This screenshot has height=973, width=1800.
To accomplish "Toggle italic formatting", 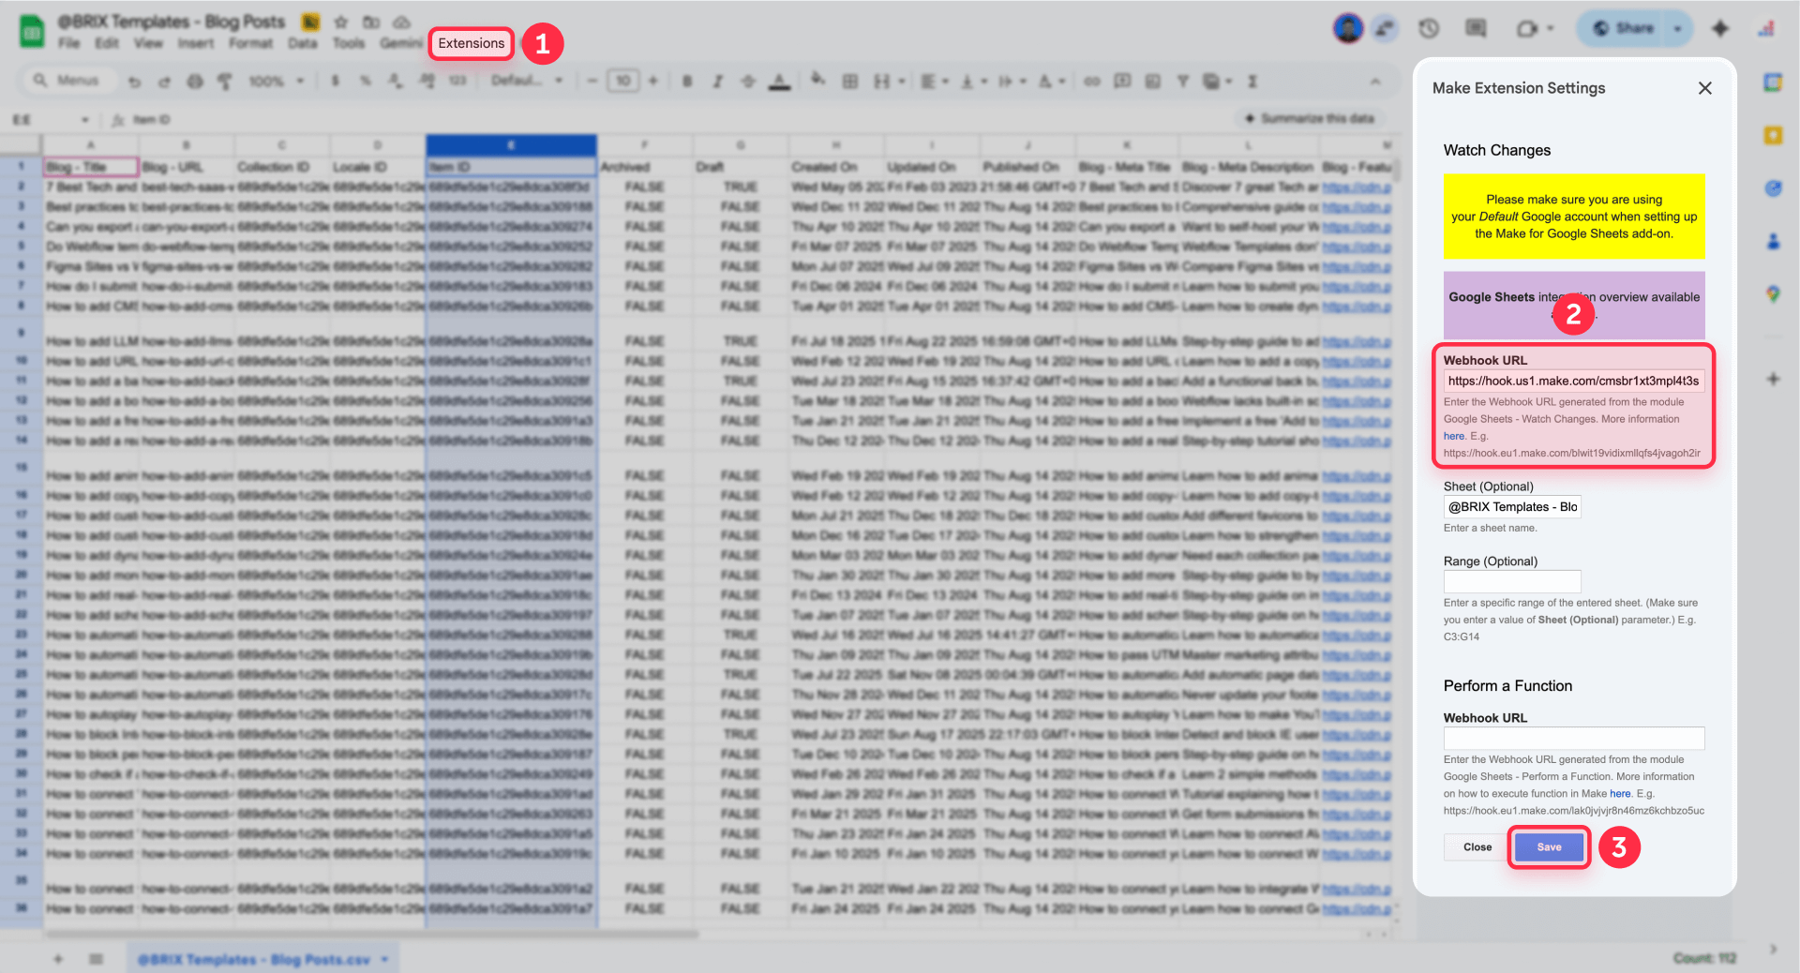I will (717, 82).
